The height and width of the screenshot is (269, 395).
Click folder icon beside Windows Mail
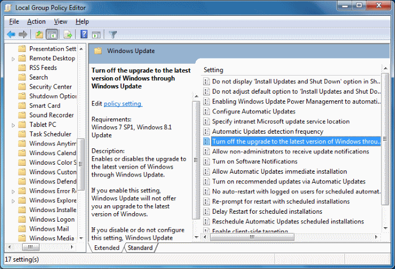pos(22,229)
